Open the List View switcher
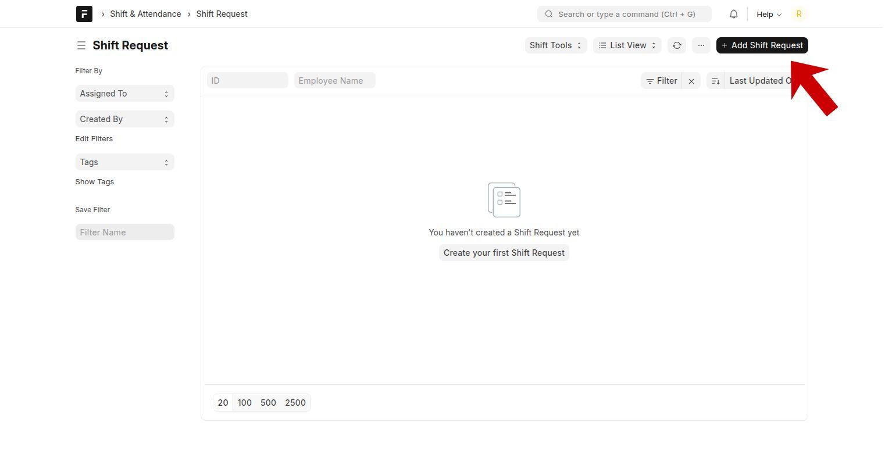Screen dimensions: 885x454 [627, 45]
